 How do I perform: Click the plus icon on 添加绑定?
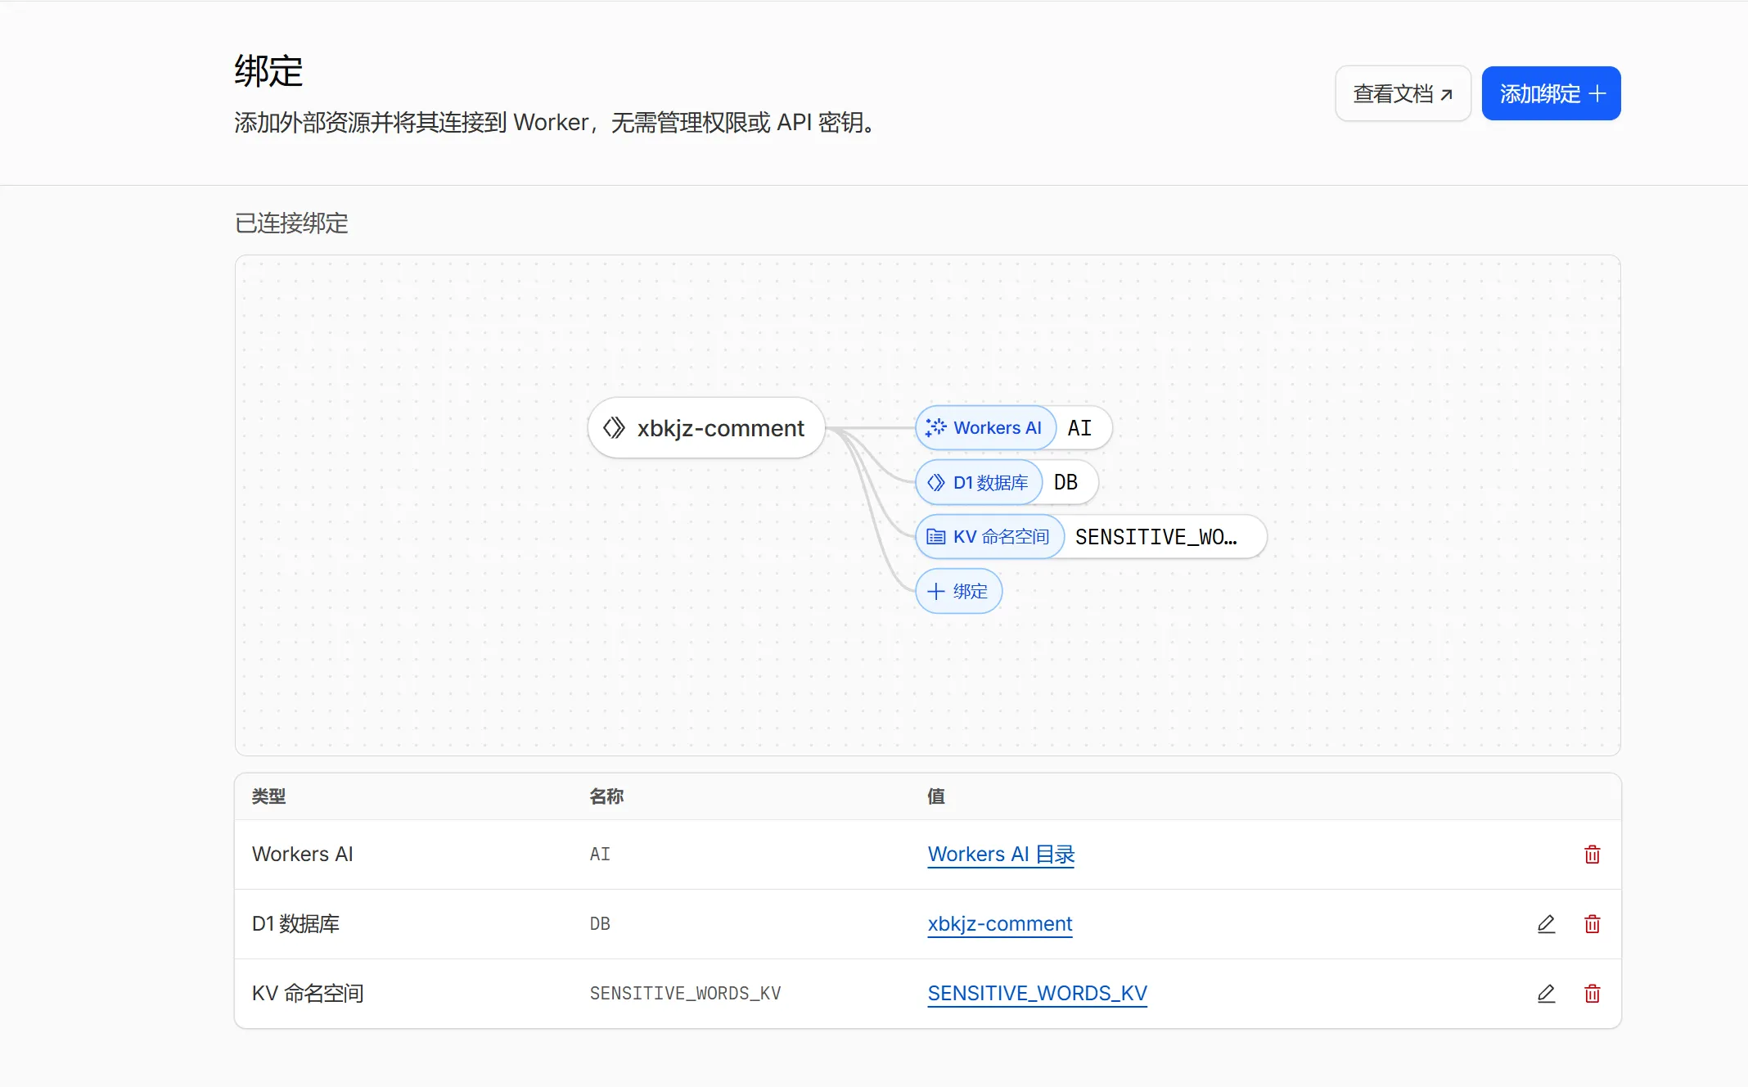1597,93
